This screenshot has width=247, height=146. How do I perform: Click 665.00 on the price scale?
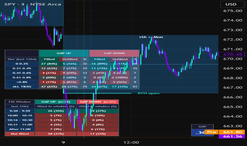coord(233,107)
